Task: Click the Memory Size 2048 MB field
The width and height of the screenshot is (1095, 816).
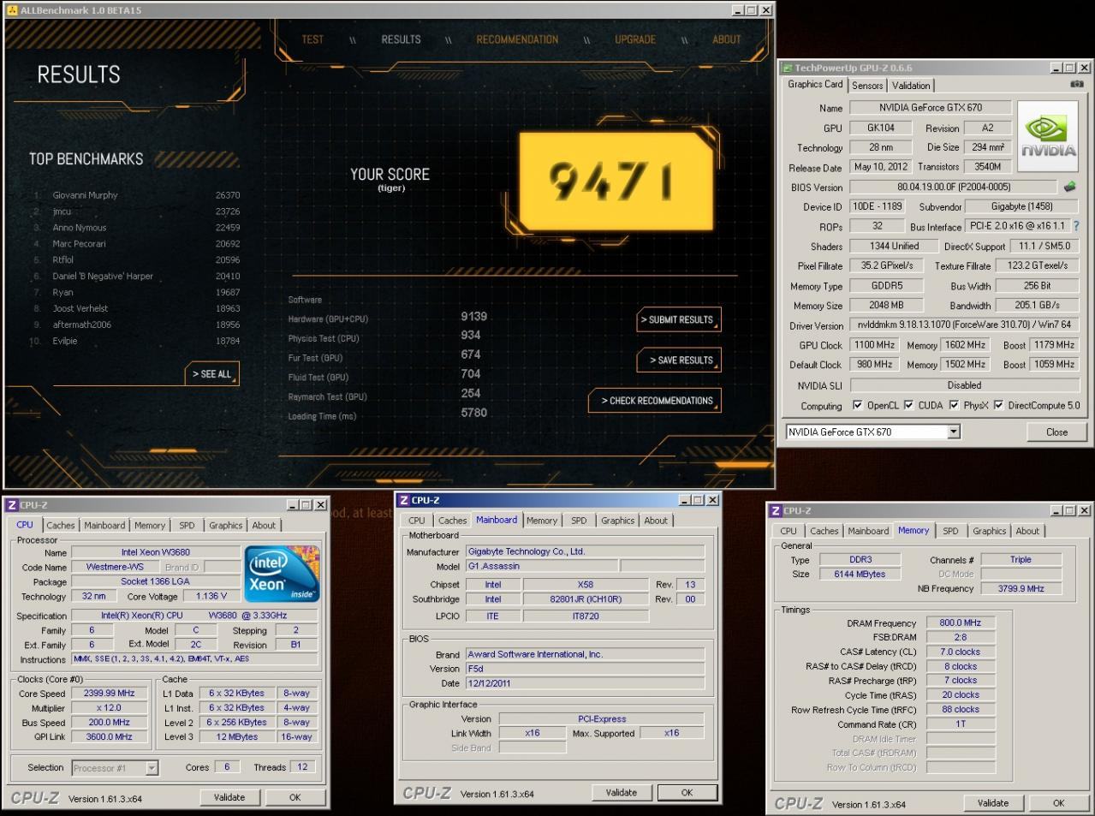Action: (886, 305)
